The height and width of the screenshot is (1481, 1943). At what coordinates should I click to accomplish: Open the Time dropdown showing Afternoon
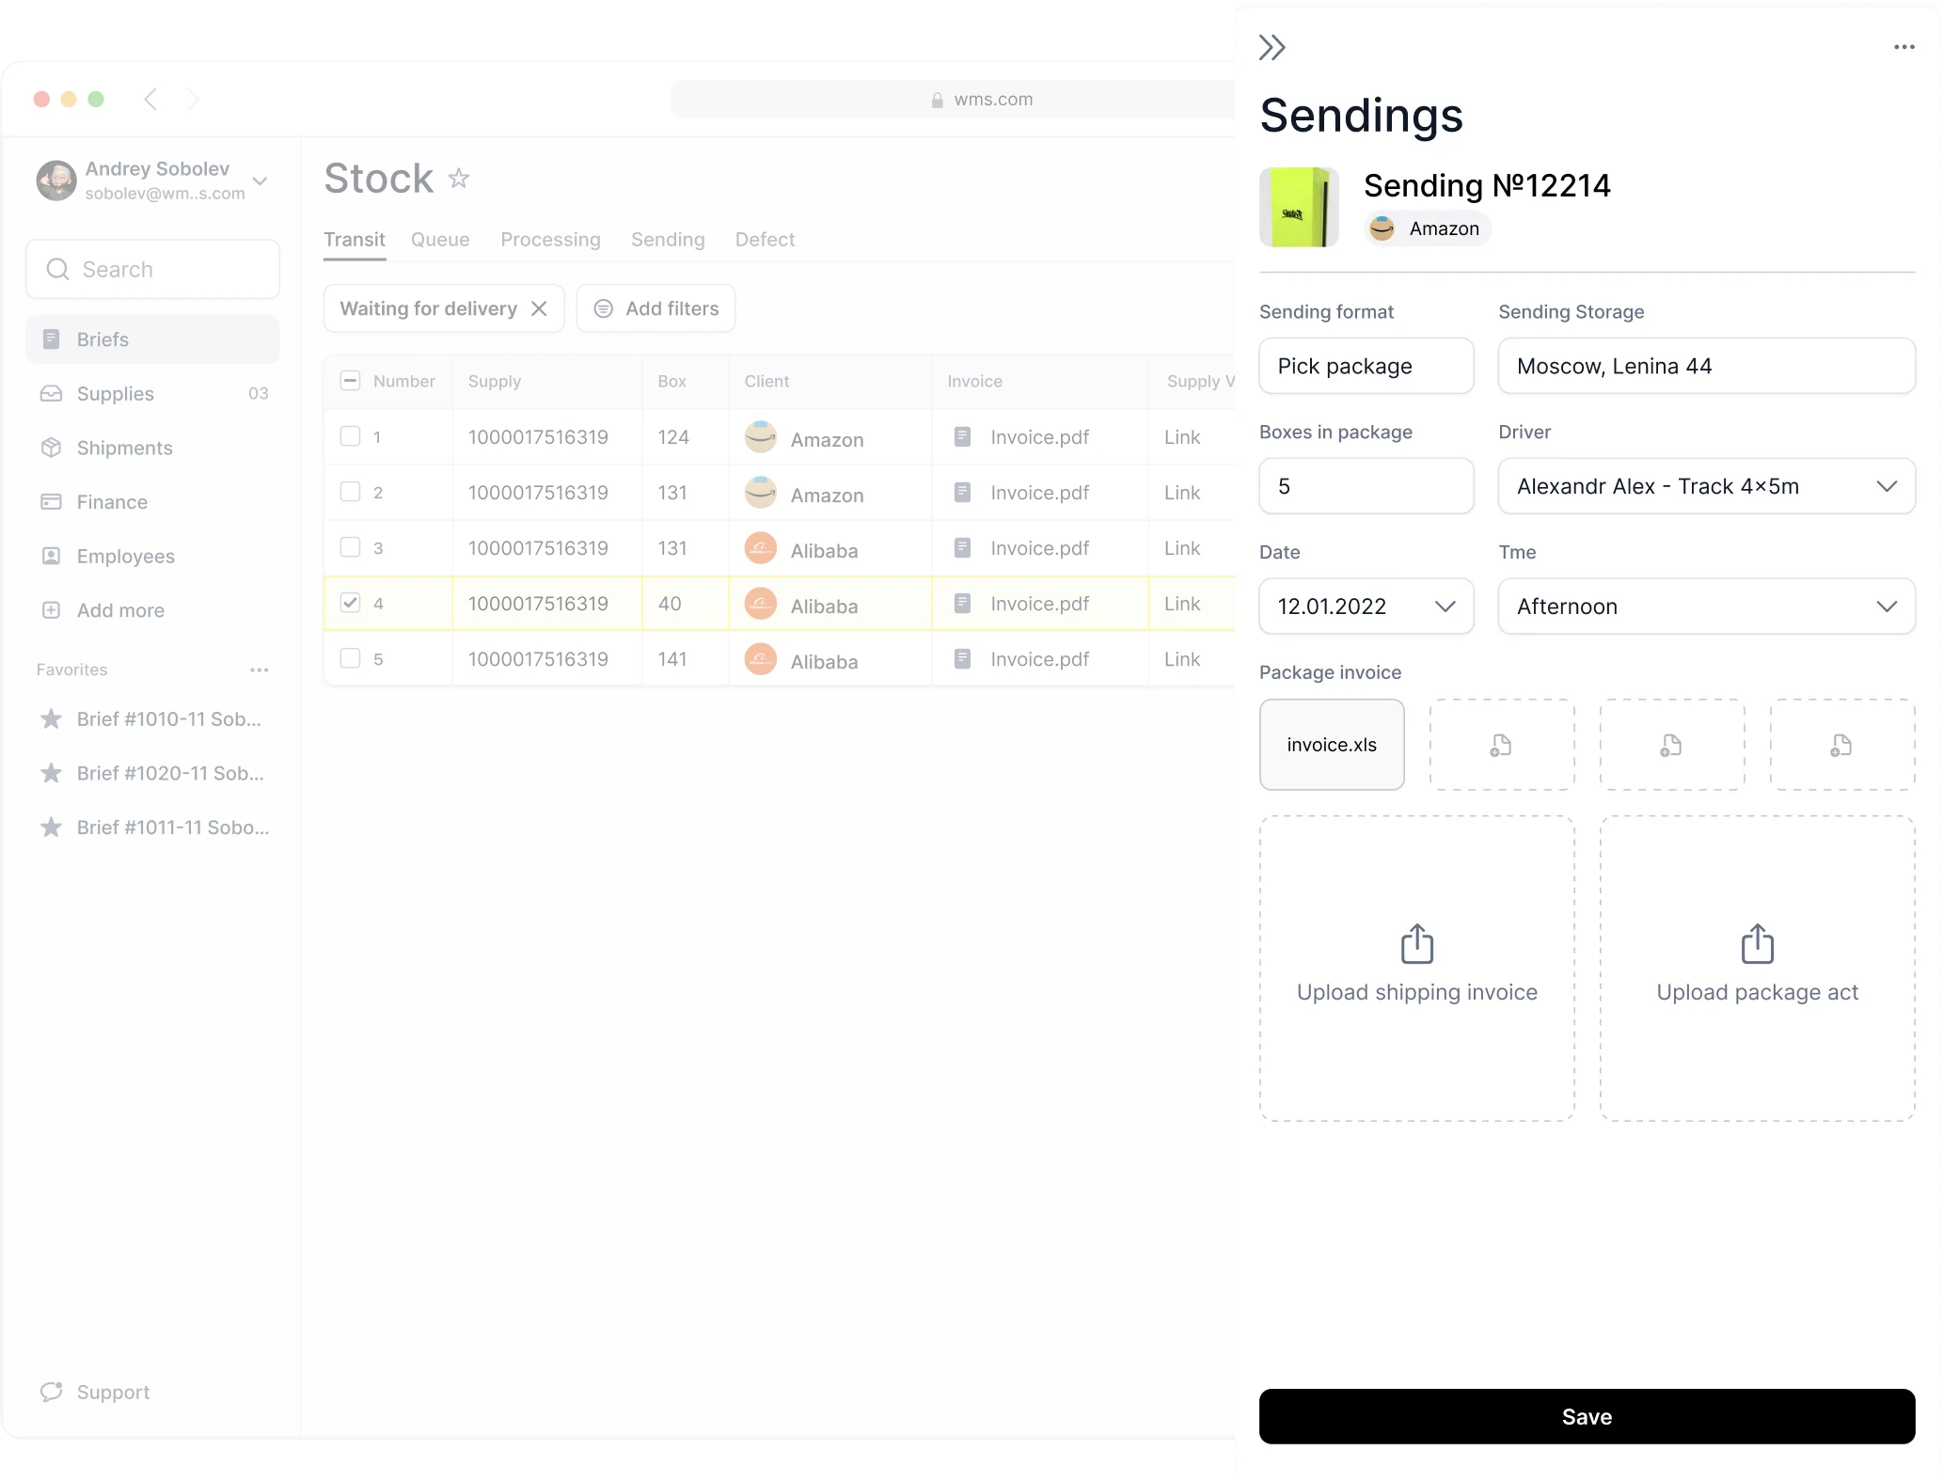coord(1706,607)
